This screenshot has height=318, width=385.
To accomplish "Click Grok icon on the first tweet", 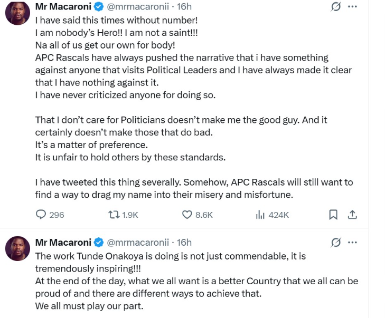I will tap(335, 7).
